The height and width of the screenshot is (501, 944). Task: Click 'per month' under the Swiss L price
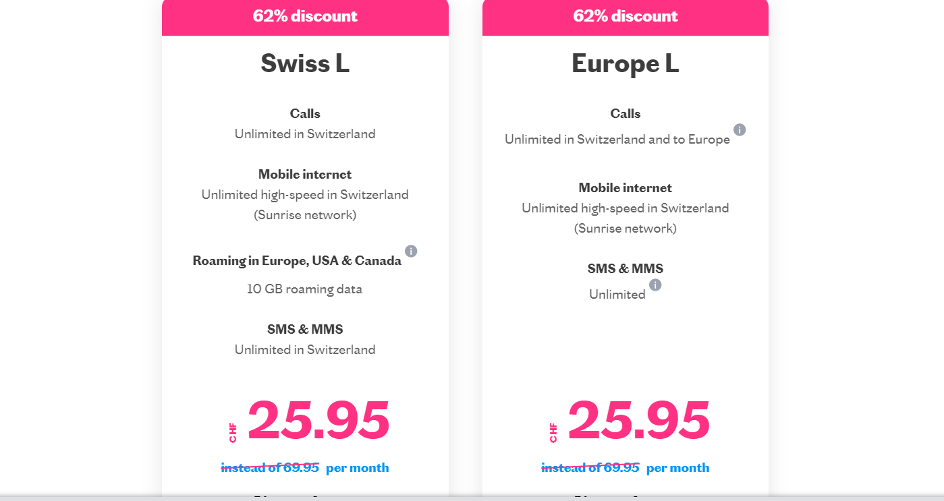click(x=358, y=468)
